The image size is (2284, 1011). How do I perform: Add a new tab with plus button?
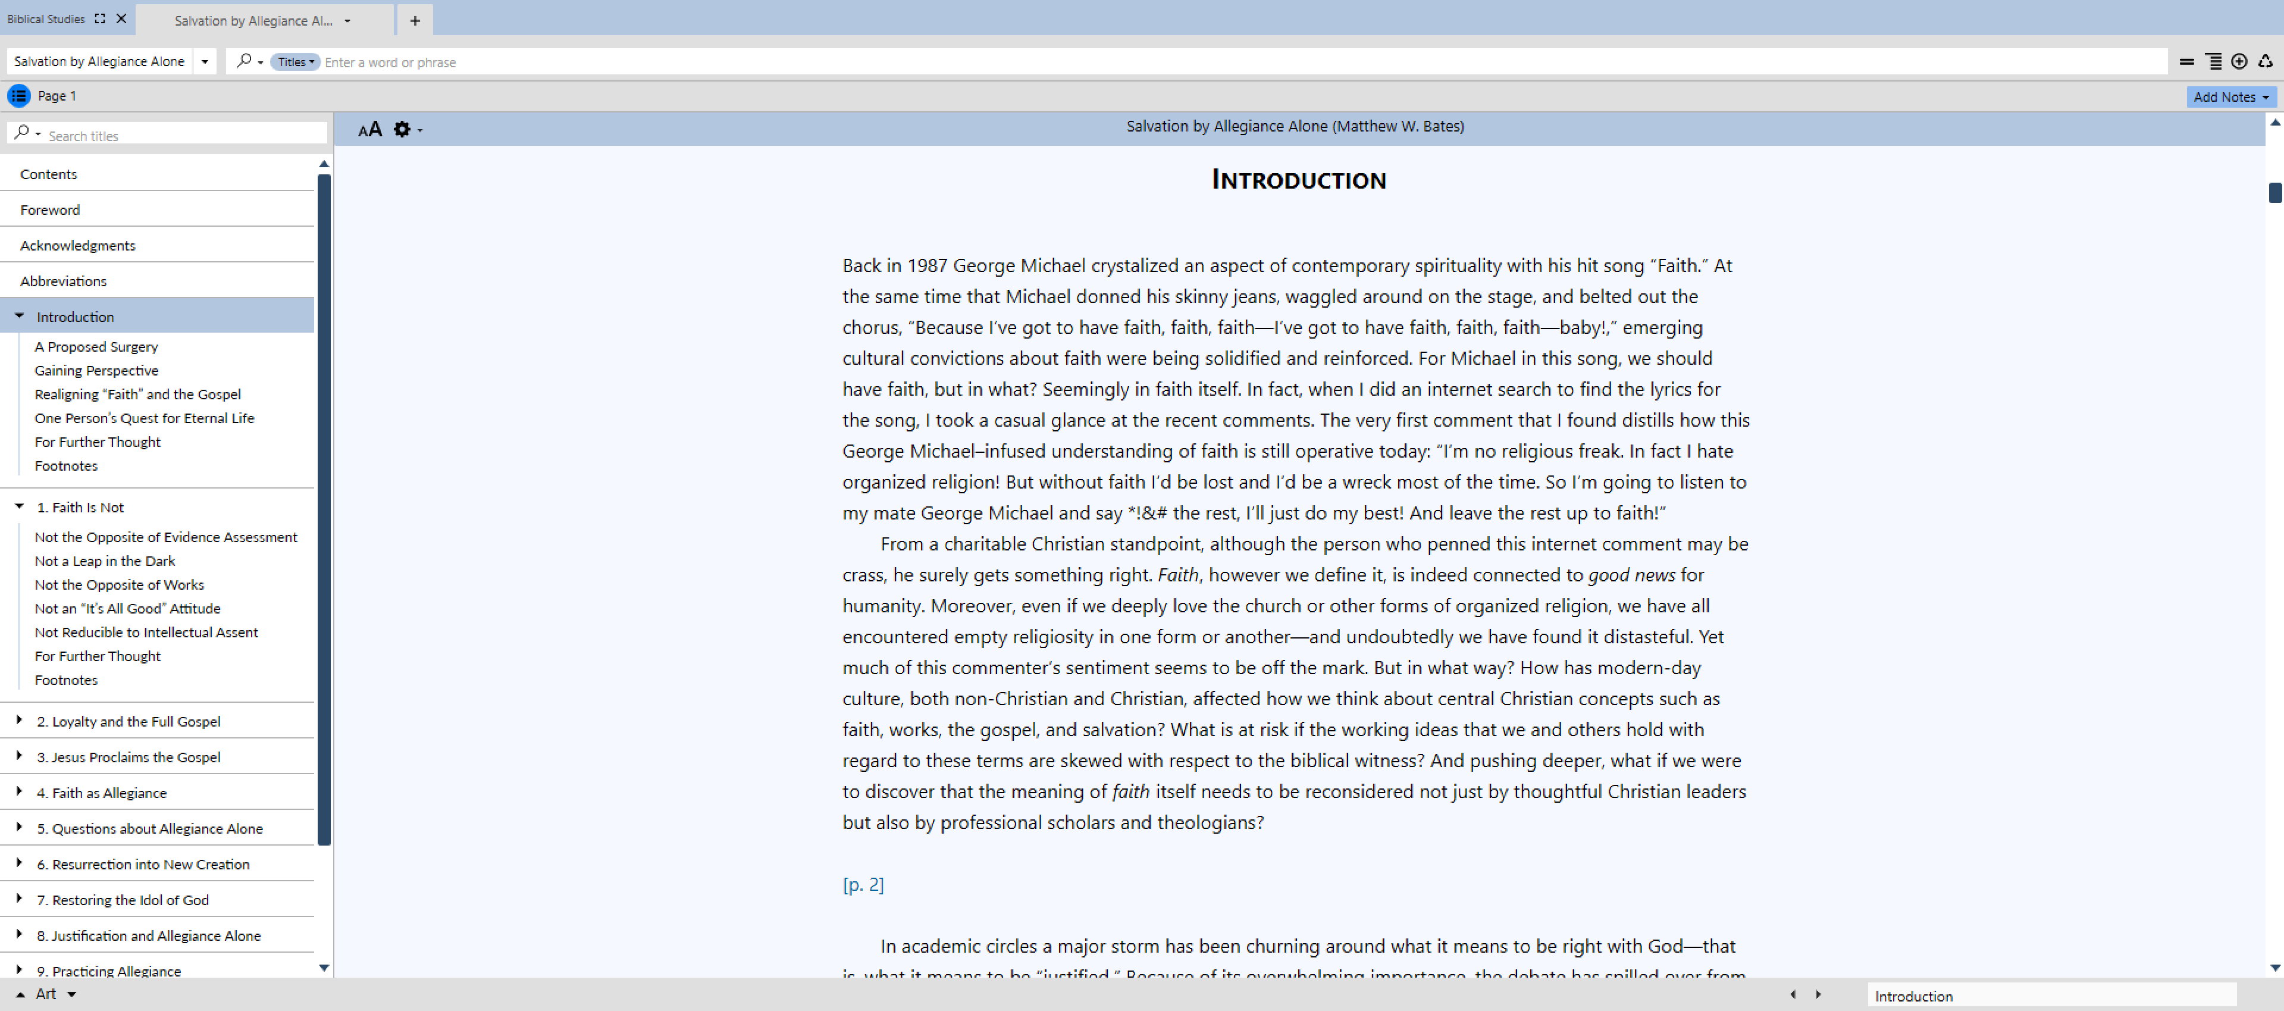[415, 20]
